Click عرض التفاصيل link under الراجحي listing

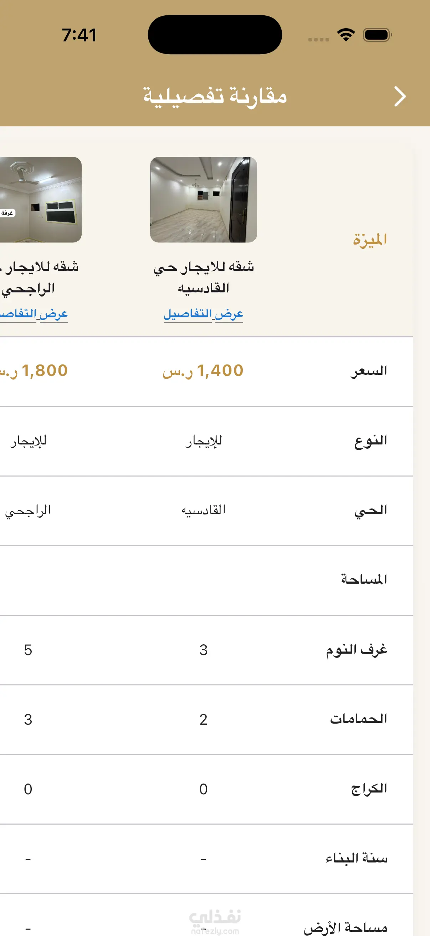point(34,314)
